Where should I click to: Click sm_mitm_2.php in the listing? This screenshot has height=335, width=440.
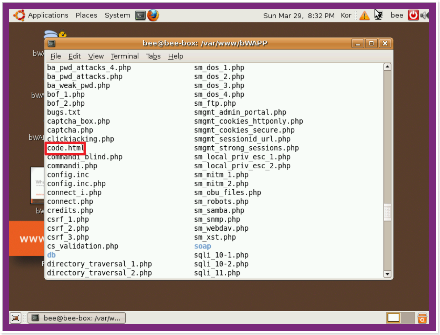[221, 184]
